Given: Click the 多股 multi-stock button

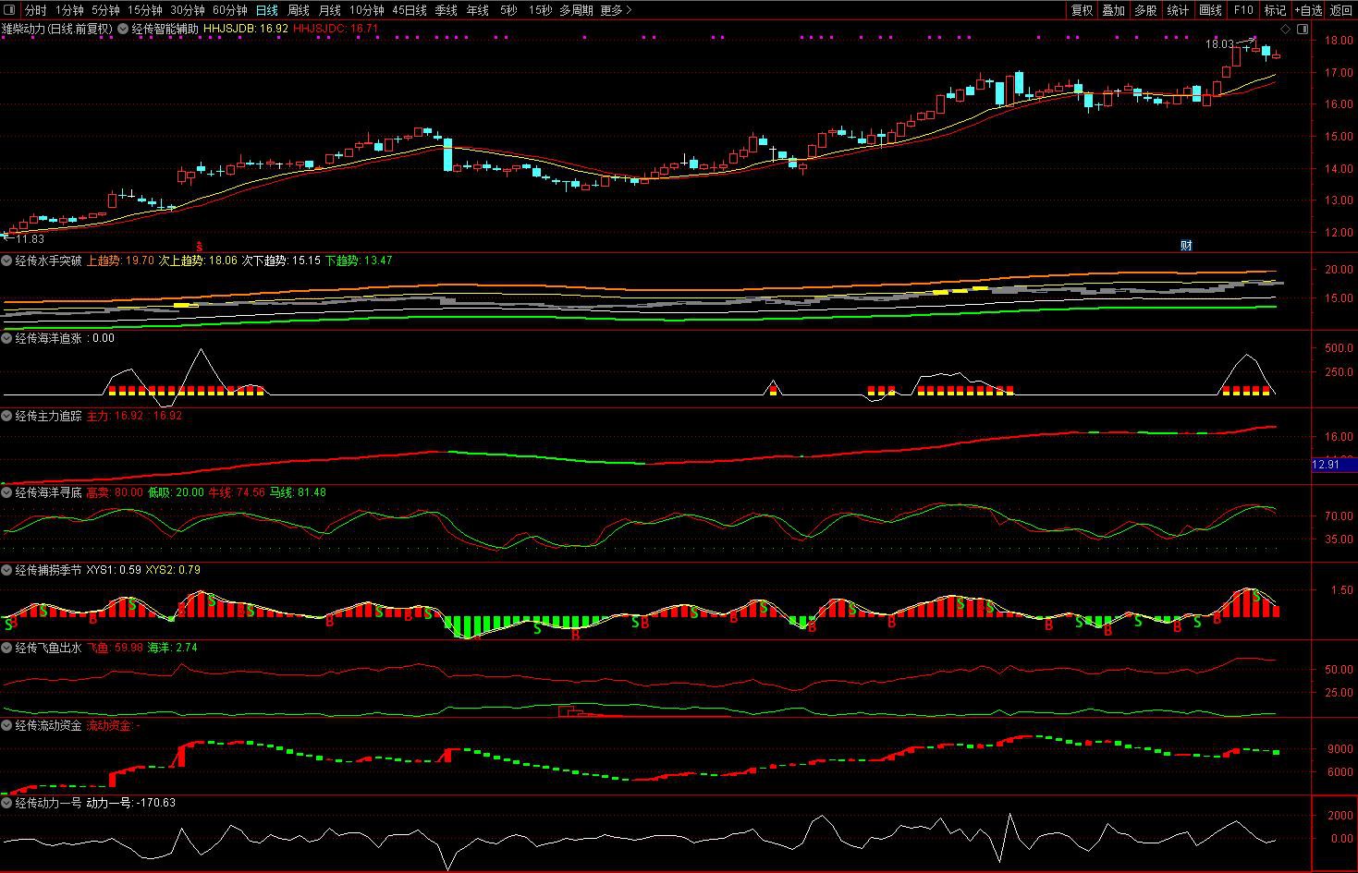Looking at the screenshot, I should (x=1145, y=10).
